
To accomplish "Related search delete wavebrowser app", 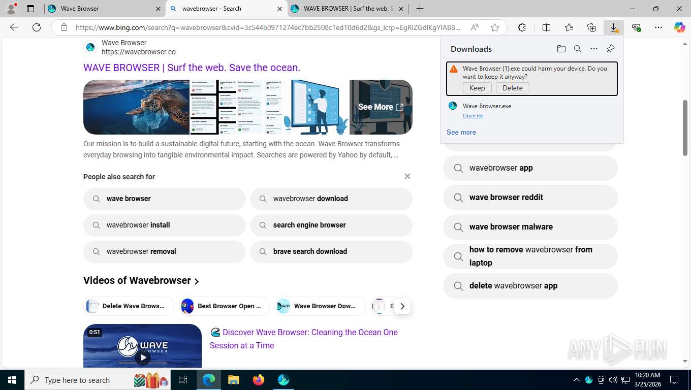I will click(x=530, y=286).
